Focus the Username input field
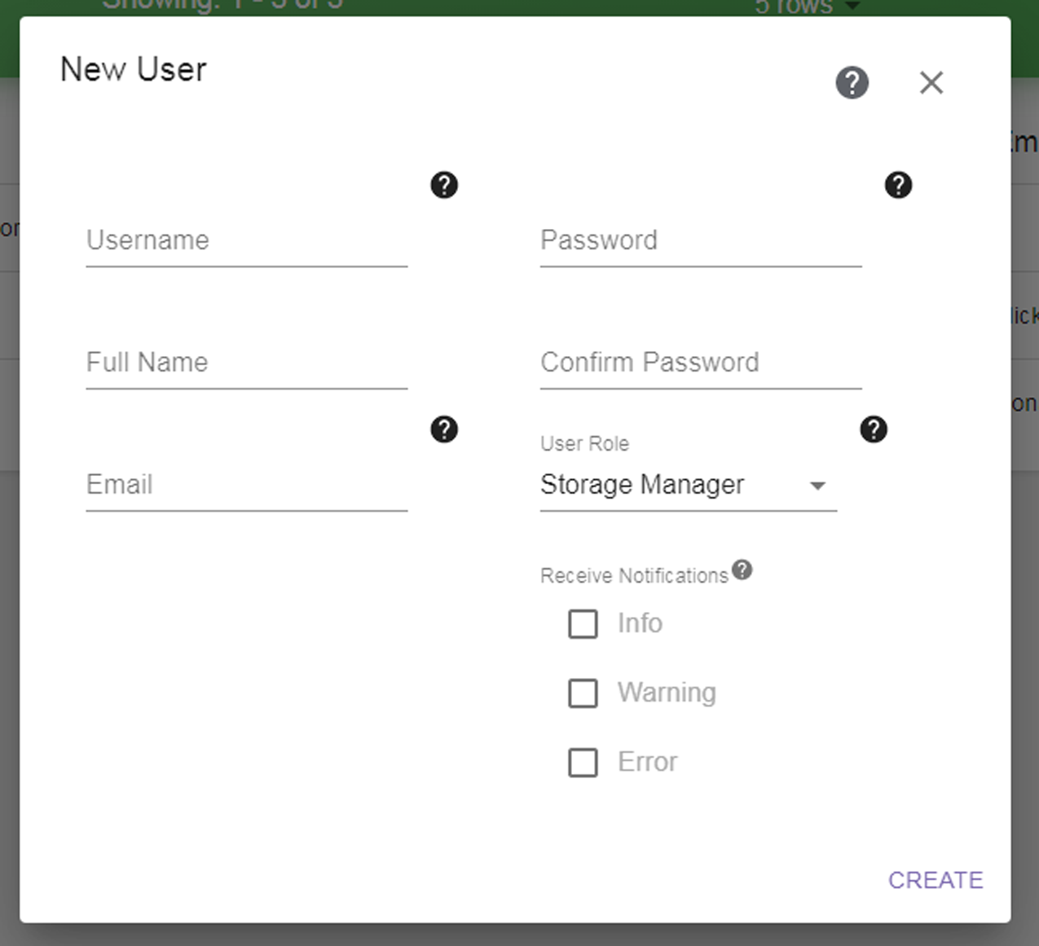 (247, 241)
